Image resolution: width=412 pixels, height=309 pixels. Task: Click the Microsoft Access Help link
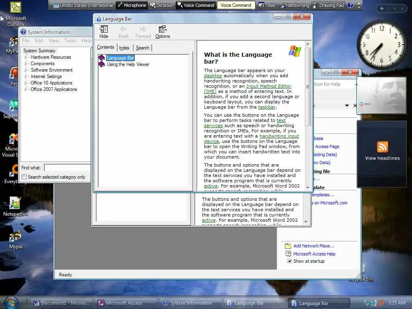coord(314,254)
